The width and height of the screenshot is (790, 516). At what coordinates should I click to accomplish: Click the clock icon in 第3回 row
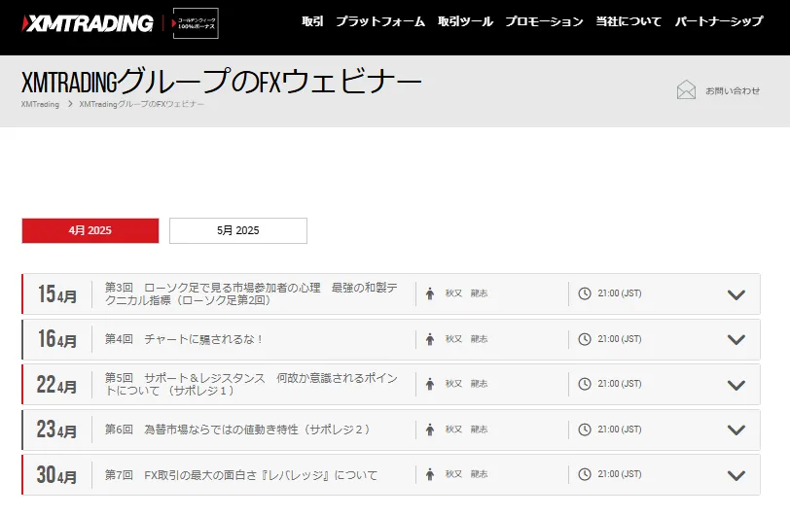coord(585,293)
